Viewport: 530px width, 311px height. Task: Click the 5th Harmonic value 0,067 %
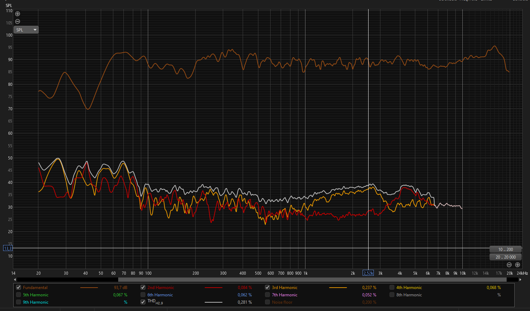coord(120,295)
